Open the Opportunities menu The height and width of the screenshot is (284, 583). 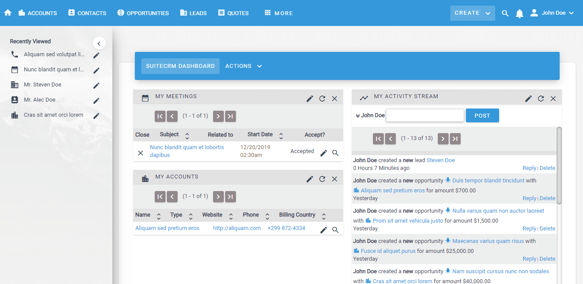(x=143, y=13)
